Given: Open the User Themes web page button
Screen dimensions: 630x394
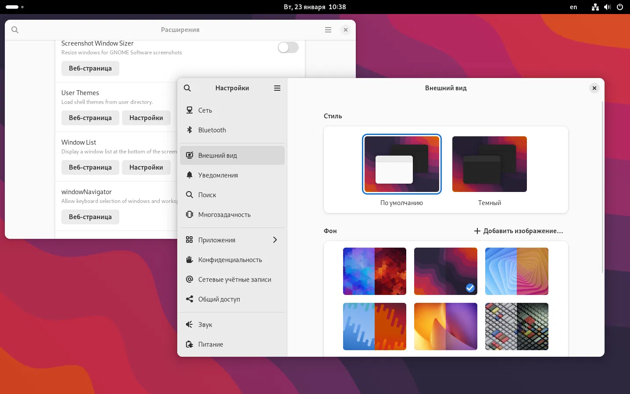Looking at the screenshot, I should [90, 118].
